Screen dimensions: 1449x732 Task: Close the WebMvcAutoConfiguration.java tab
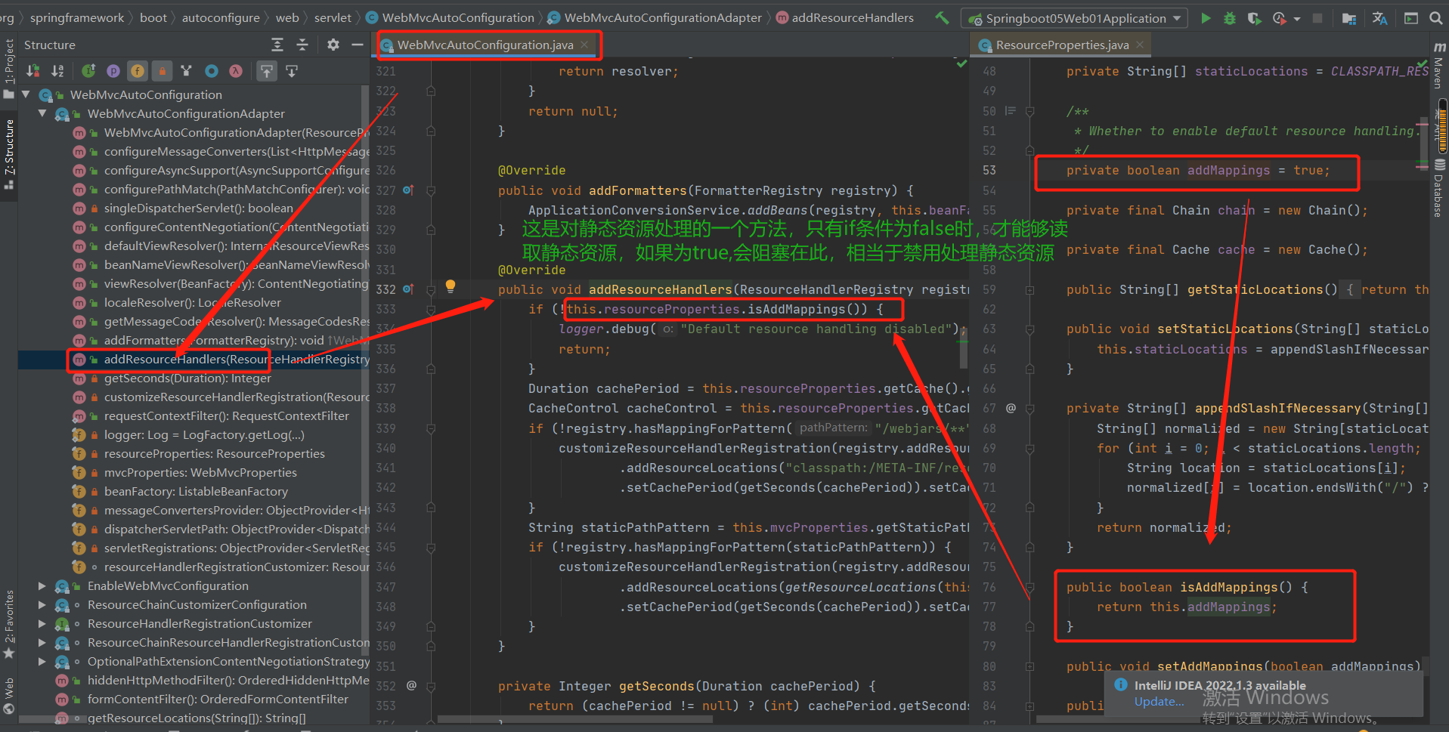(584, 45)
